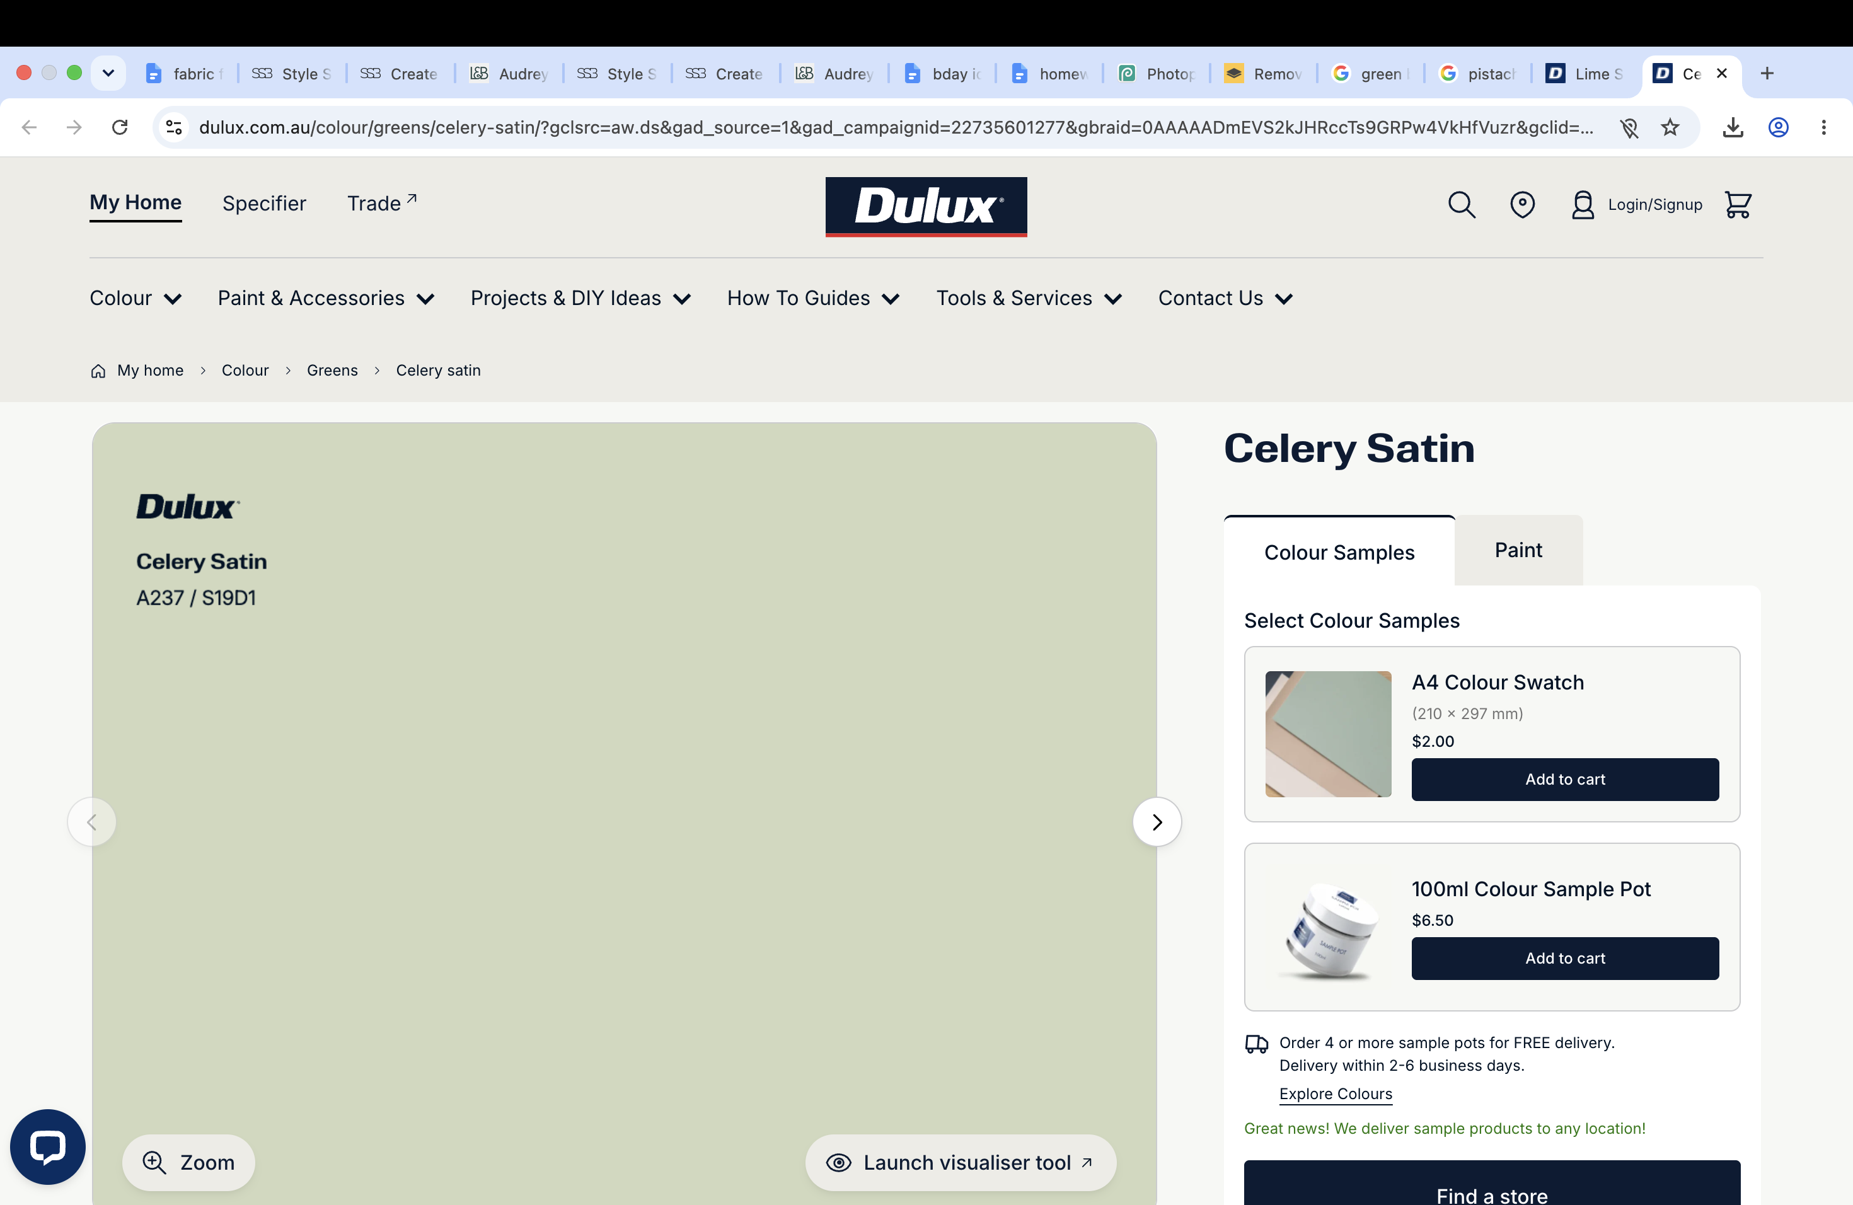
Task: Show the next swatch image
Action: click(x=1157, y=822)
